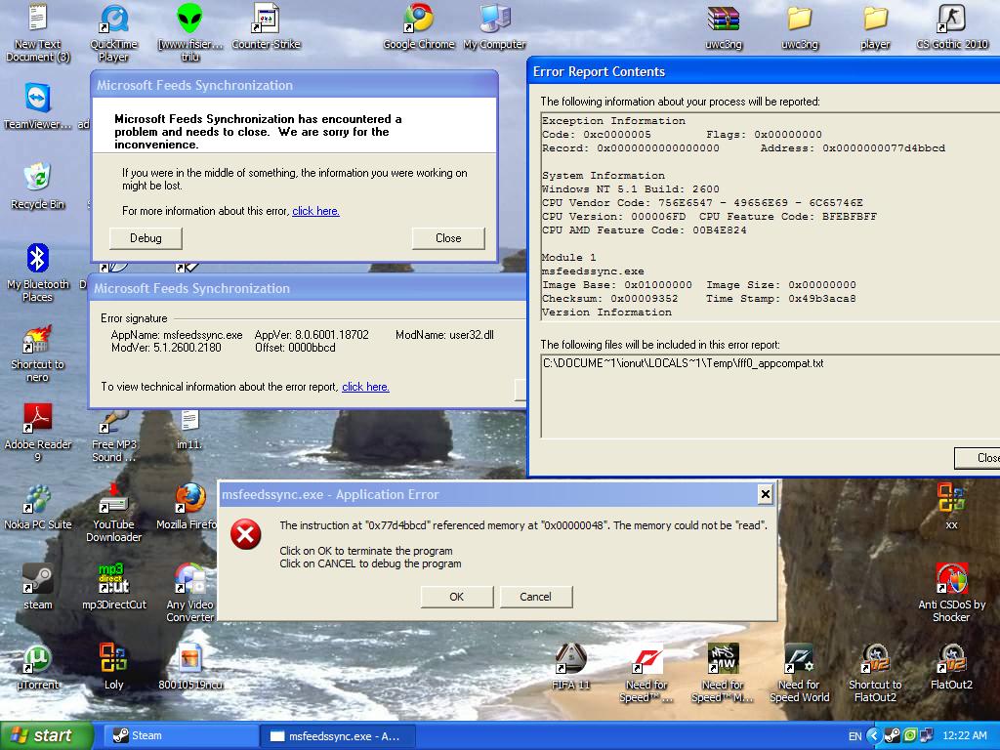Open Shortcut to FlatOut2
The image size is (1000, 750).
[x=875, y=674]
